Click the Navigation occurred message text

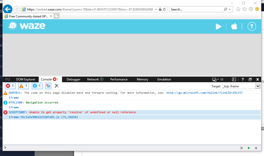coord(43,102)
